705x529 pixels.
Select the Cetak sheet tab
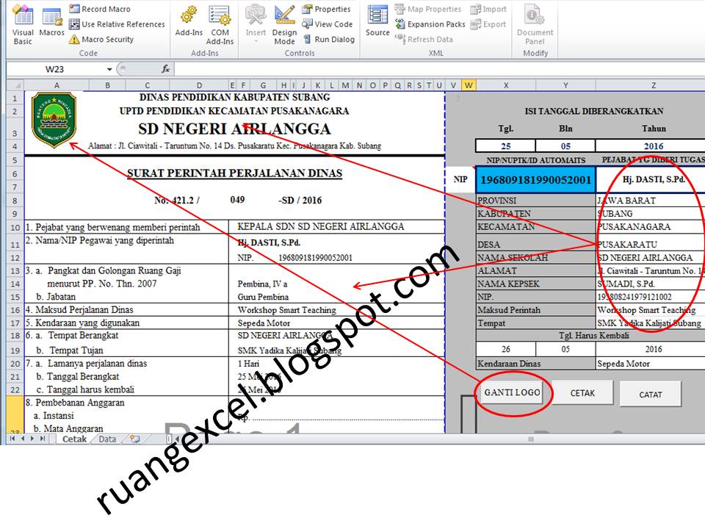pos(76,438)
